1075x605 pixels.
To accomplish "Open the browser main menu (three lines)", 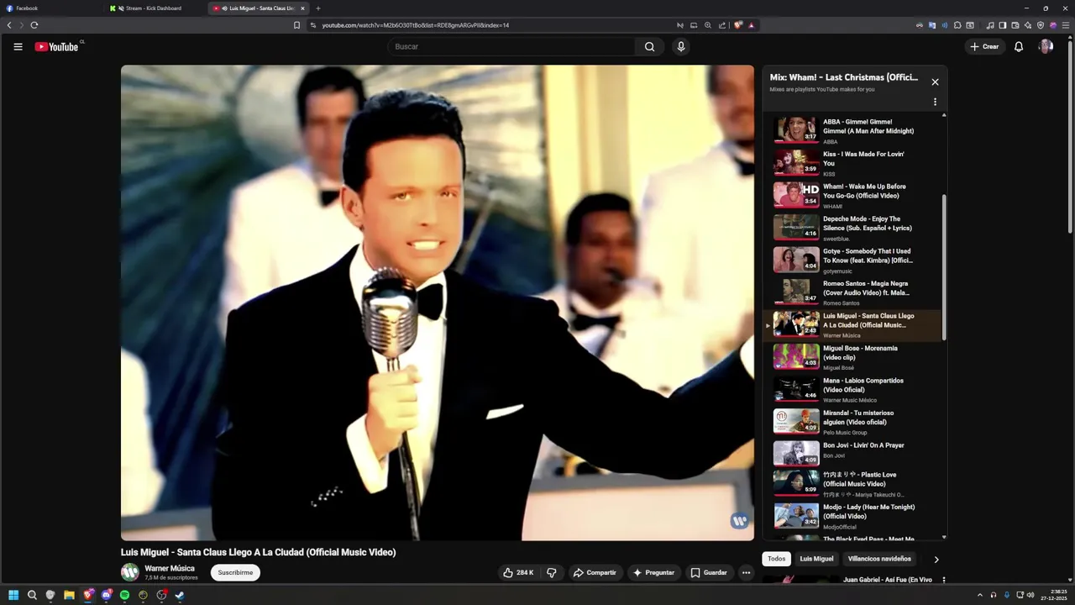I will point(1066,25).
